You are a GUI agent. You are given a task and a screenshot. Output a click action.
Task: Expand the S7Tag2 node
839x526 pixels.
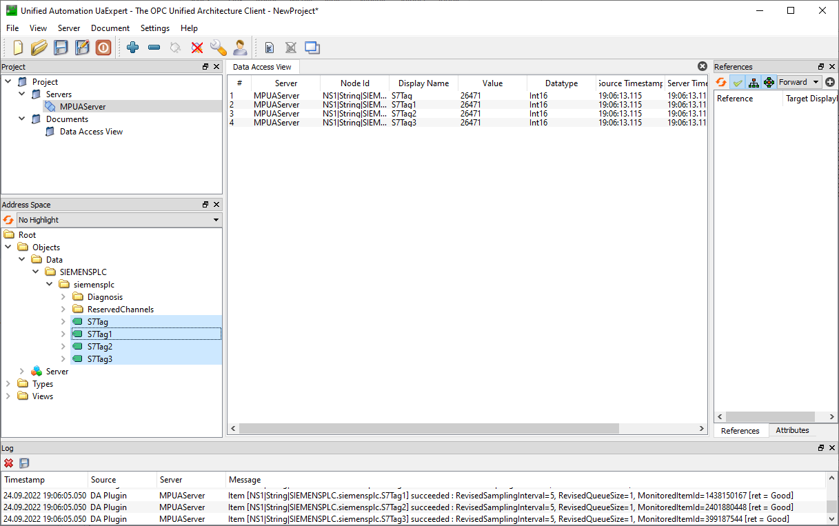[63, 347]
